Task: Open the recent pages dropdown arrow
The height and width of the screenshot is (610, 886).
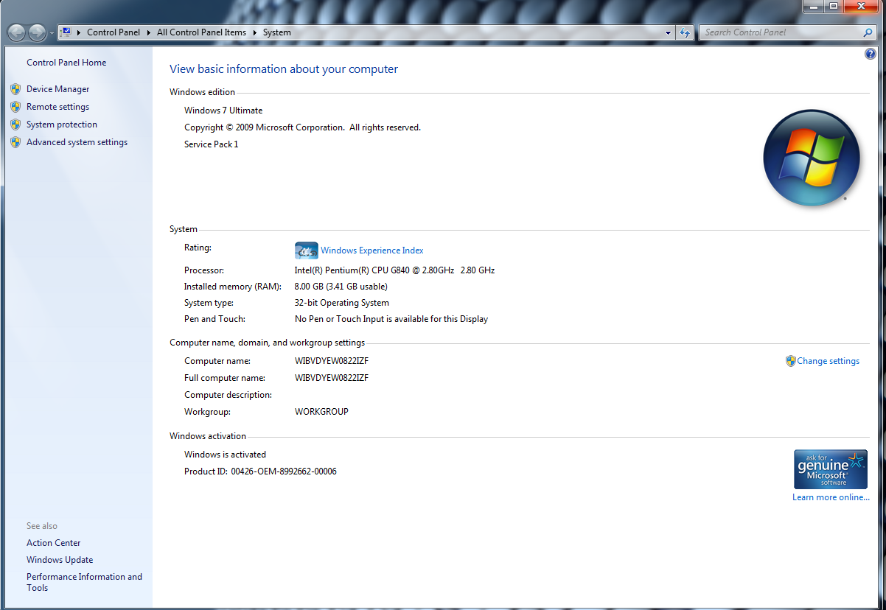Action: (x=52, y=33)
